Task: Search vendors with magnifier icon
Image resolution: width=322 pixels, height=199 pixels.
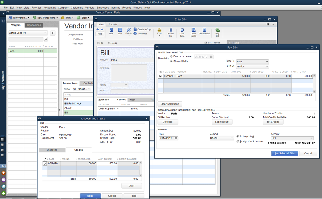Action: pos(46,39)
